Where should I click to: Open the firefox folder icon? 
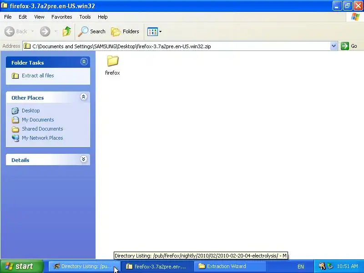[x=112, y=61]
